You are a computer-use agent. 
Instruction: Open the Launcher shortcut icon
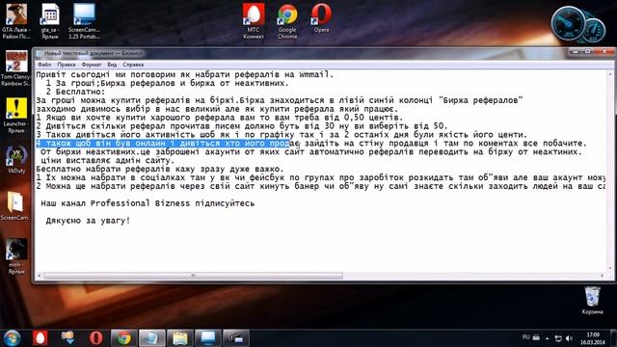pos(16,115)
